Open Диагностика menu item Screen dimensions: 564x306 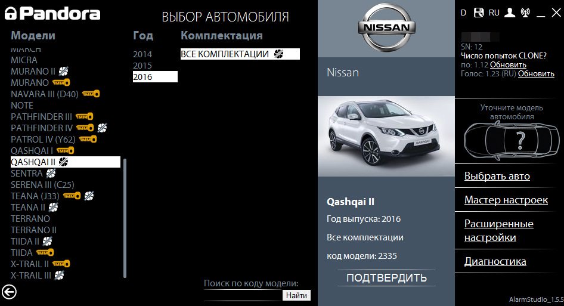click(x=495, y=261)
